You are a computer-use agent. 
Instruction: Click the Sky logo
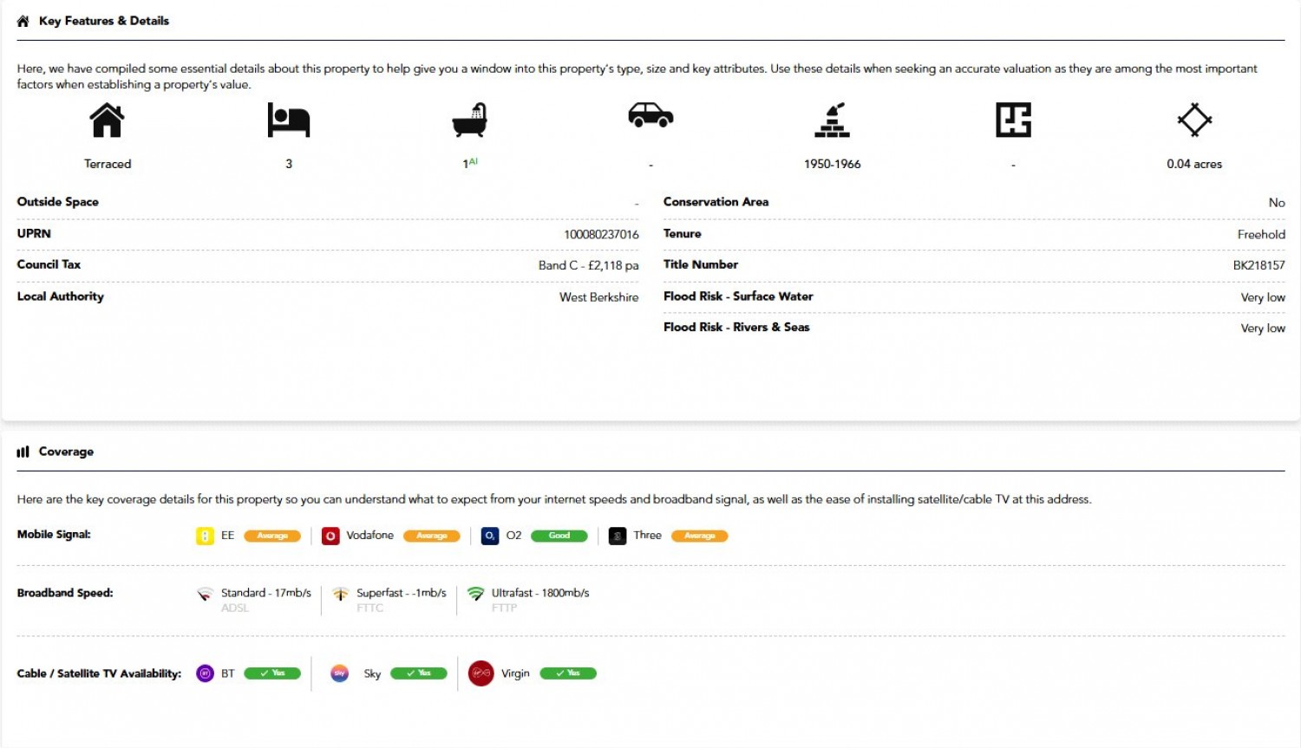pos(340,673)
